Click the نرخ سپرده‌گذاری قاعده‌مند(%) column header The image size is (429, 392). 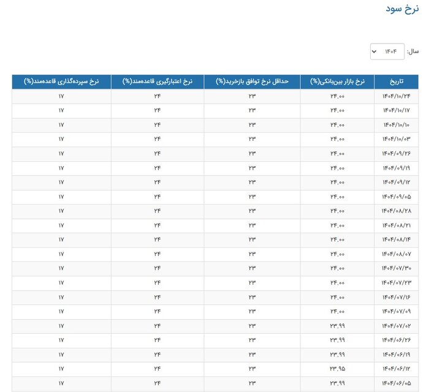click(61, 81)
